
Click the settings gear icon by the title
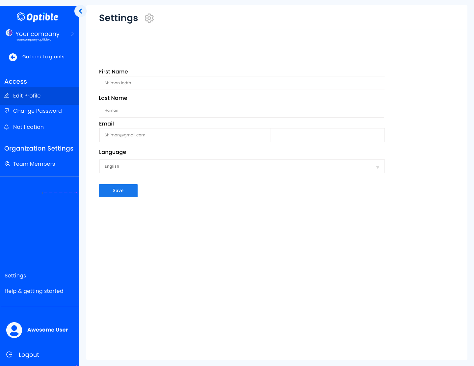(149, 18)
